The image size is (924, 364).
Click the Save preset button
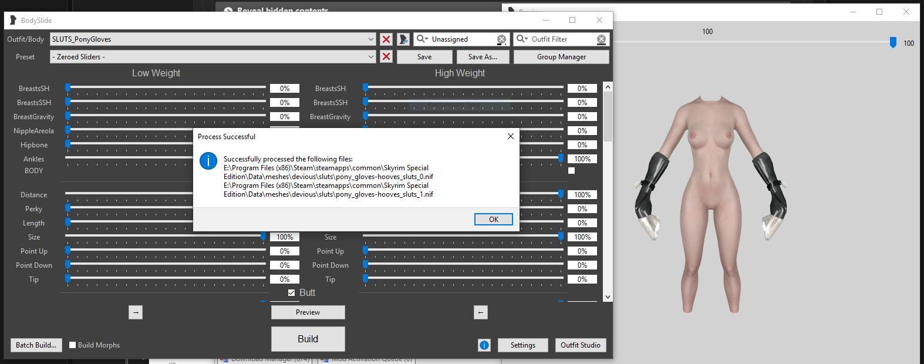click(424, 57)
